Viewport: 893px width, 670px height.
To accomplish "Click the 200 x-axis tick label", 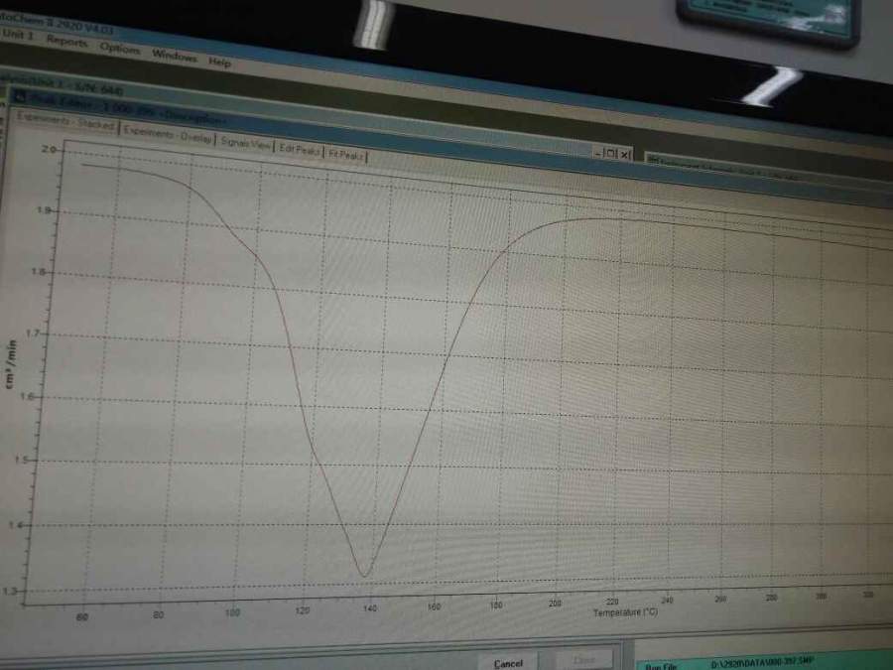I will pos(554,603).
